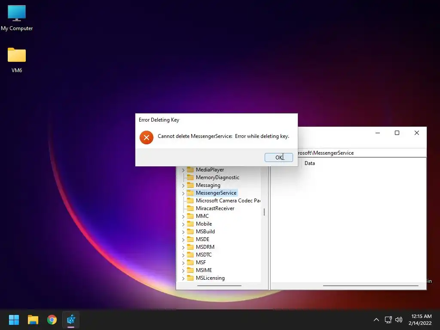Select the MessengerService key

[216, 193]
